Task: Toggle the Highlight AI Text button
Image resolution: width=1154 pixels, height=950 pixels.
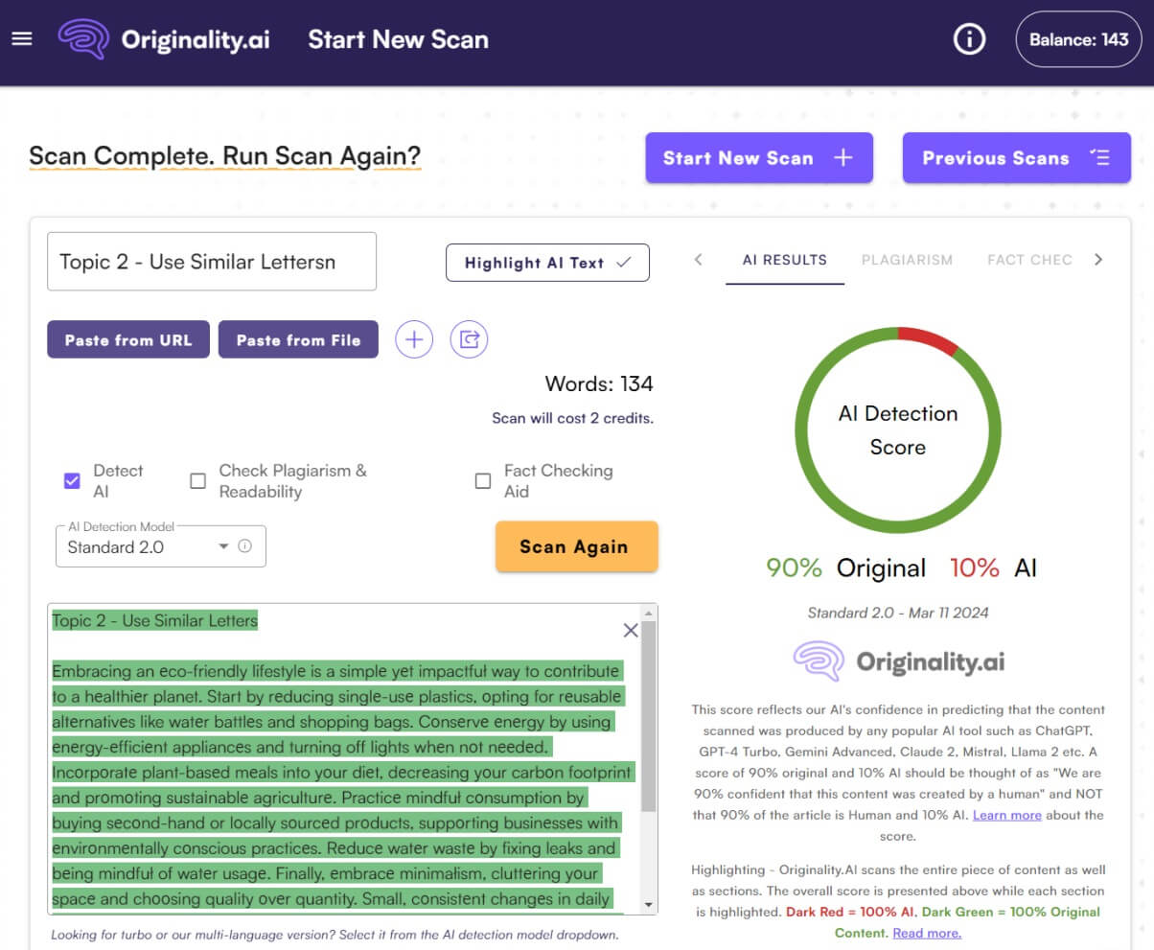Action: pos(547,263)
